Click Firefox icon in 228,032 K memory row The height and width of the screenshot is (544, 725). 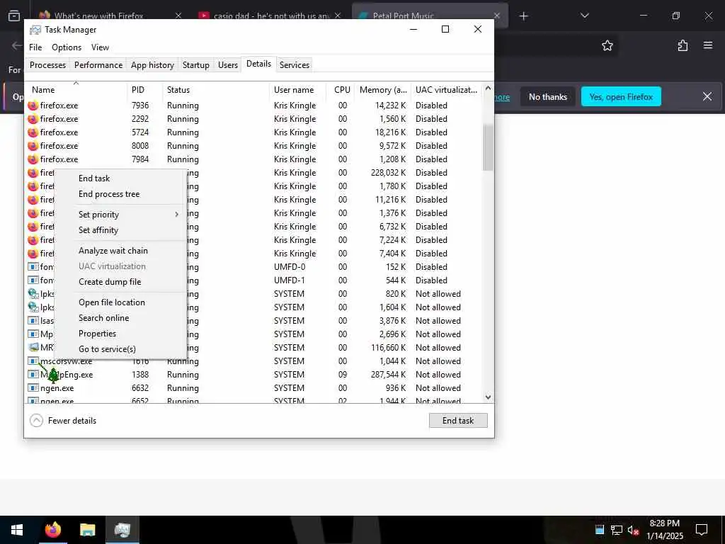click(x=33, y=173)
